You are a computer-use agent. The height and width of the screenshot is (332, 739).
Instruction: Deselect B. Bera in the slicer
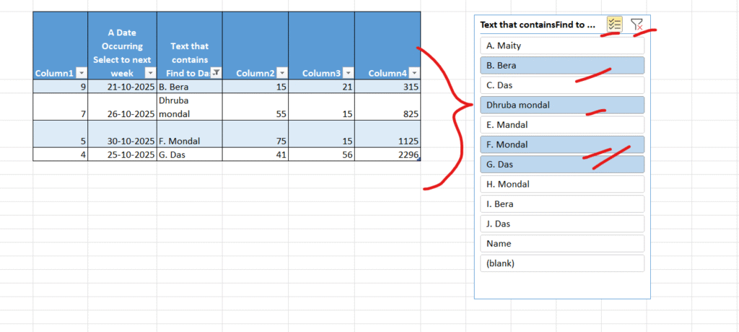tap(561, 66)
